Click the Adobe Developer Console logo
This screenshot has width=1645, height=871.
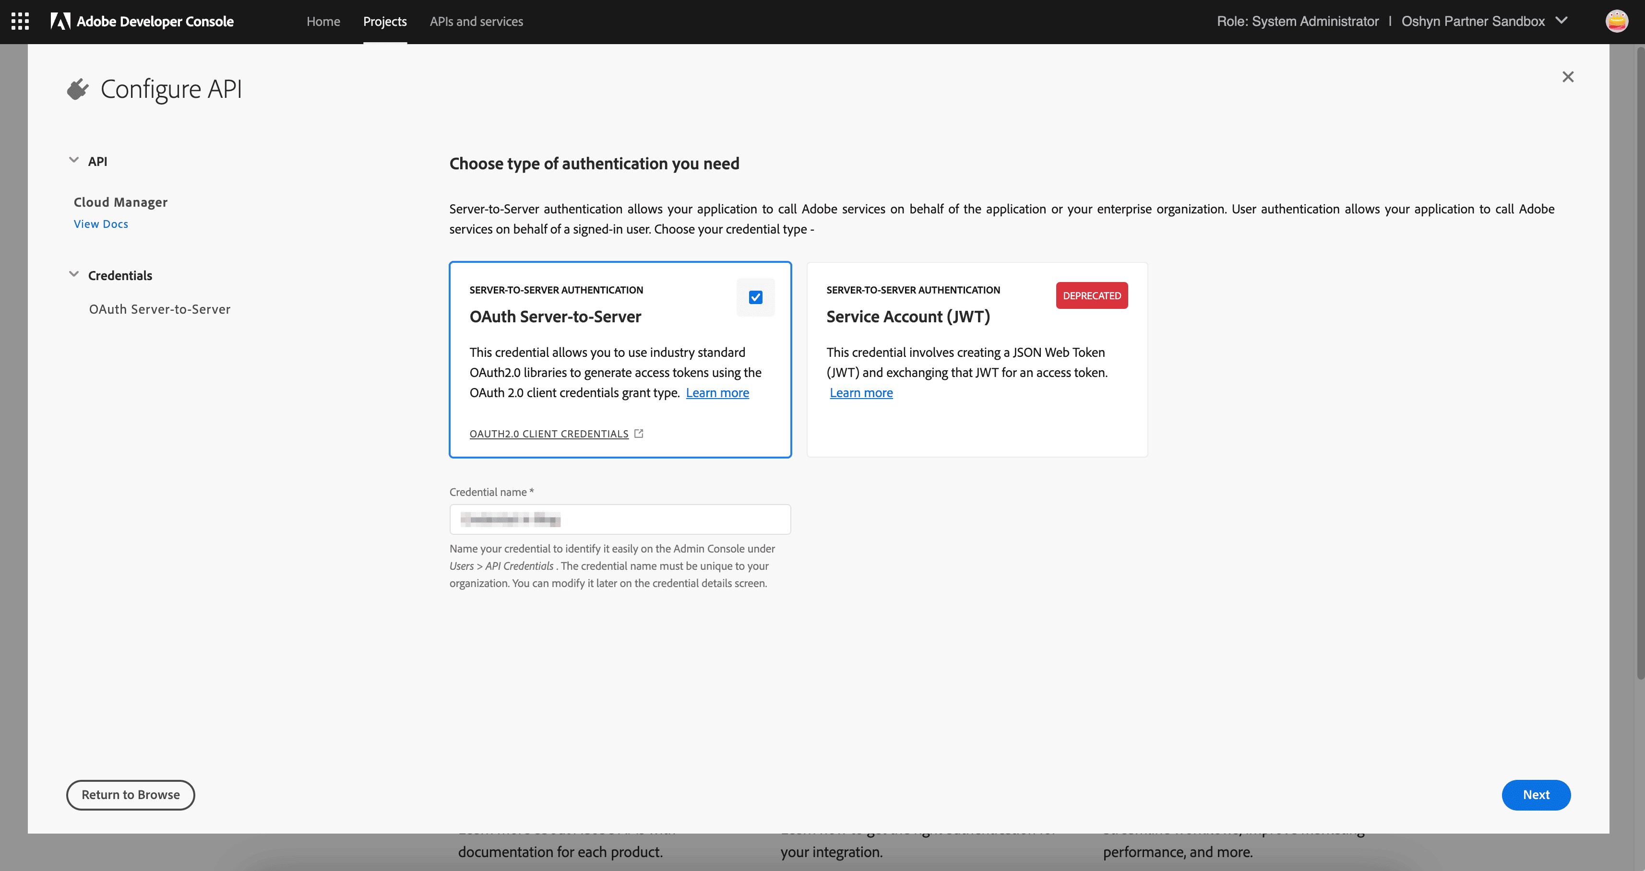[x=143, y=21]
